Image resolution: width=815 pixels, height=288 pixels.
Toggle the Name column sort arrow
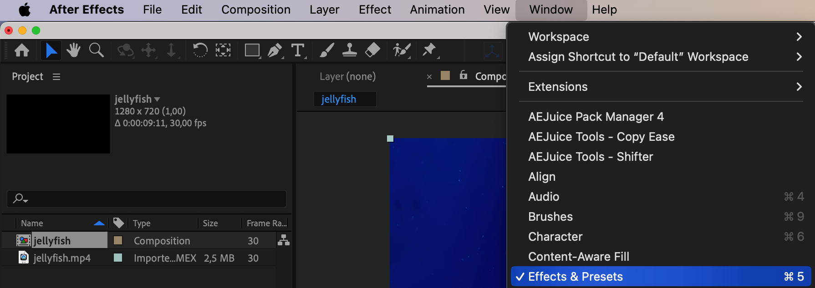click(99, 223)
